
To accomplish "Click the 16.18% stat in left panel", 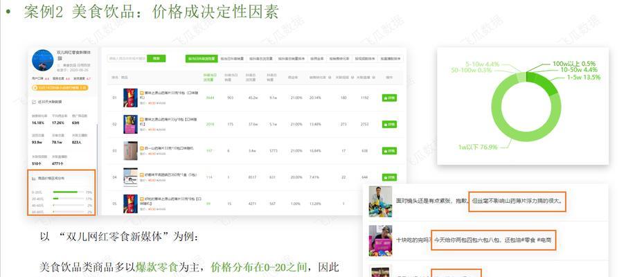I will pos(38,123).
